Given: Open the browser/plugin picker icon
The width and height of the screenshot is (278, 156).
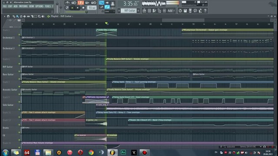Looking at the screenshot, I should pos(159,11).
